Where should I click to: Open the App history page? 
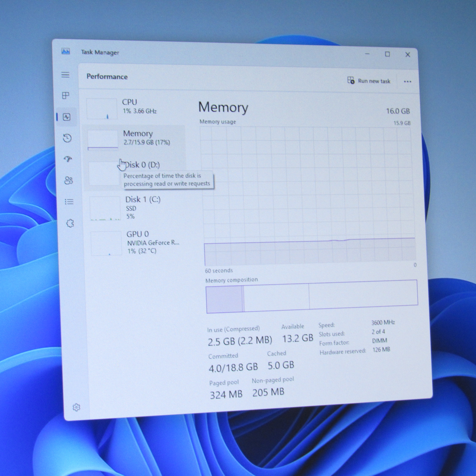(x=67, y=138)
